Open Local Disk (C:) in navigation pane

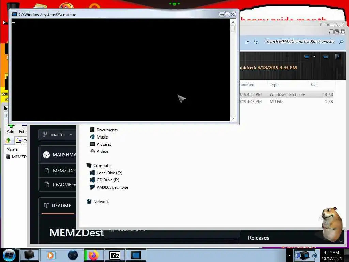click(x=109, y=173)
